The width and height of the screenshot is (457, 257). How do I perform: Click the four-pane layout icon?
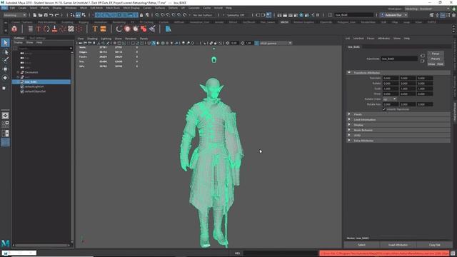click(5, 124)
